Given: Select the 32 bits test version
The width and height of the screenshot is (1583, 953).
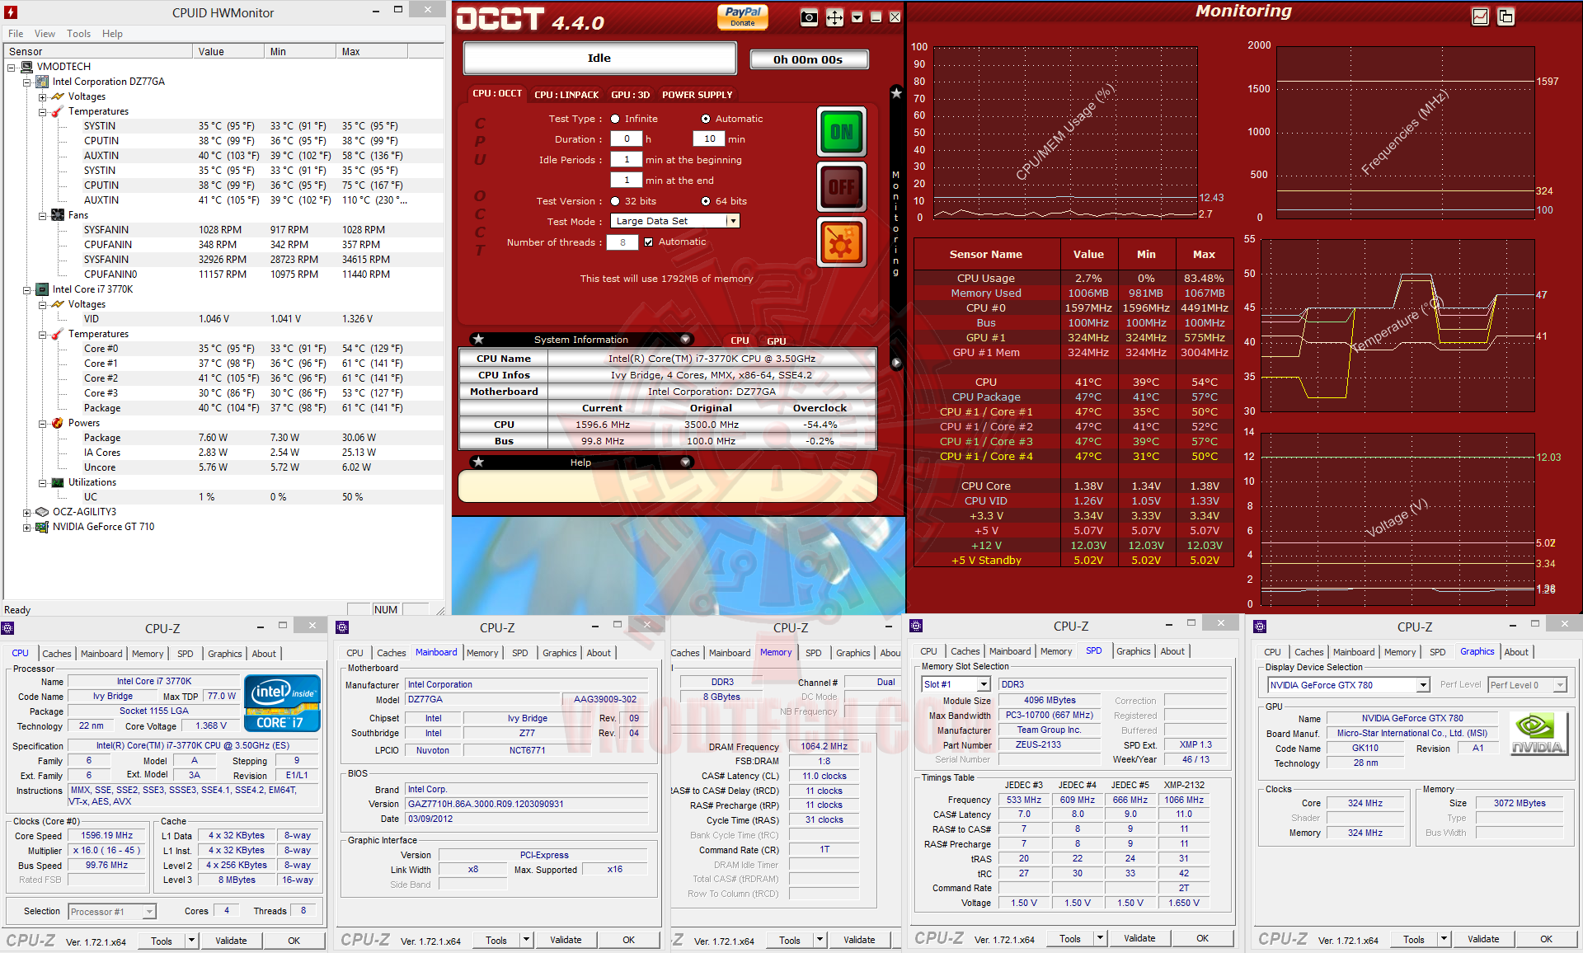Looking at the screenshot, I should click(615, 201).
